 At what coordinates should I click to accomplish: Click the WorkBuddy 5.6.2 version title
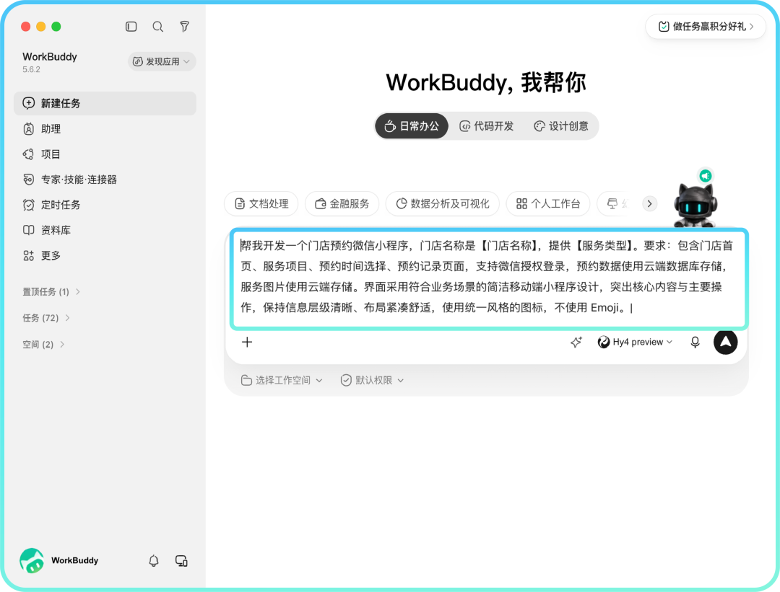pyautogui.click(x=50, y=62)
